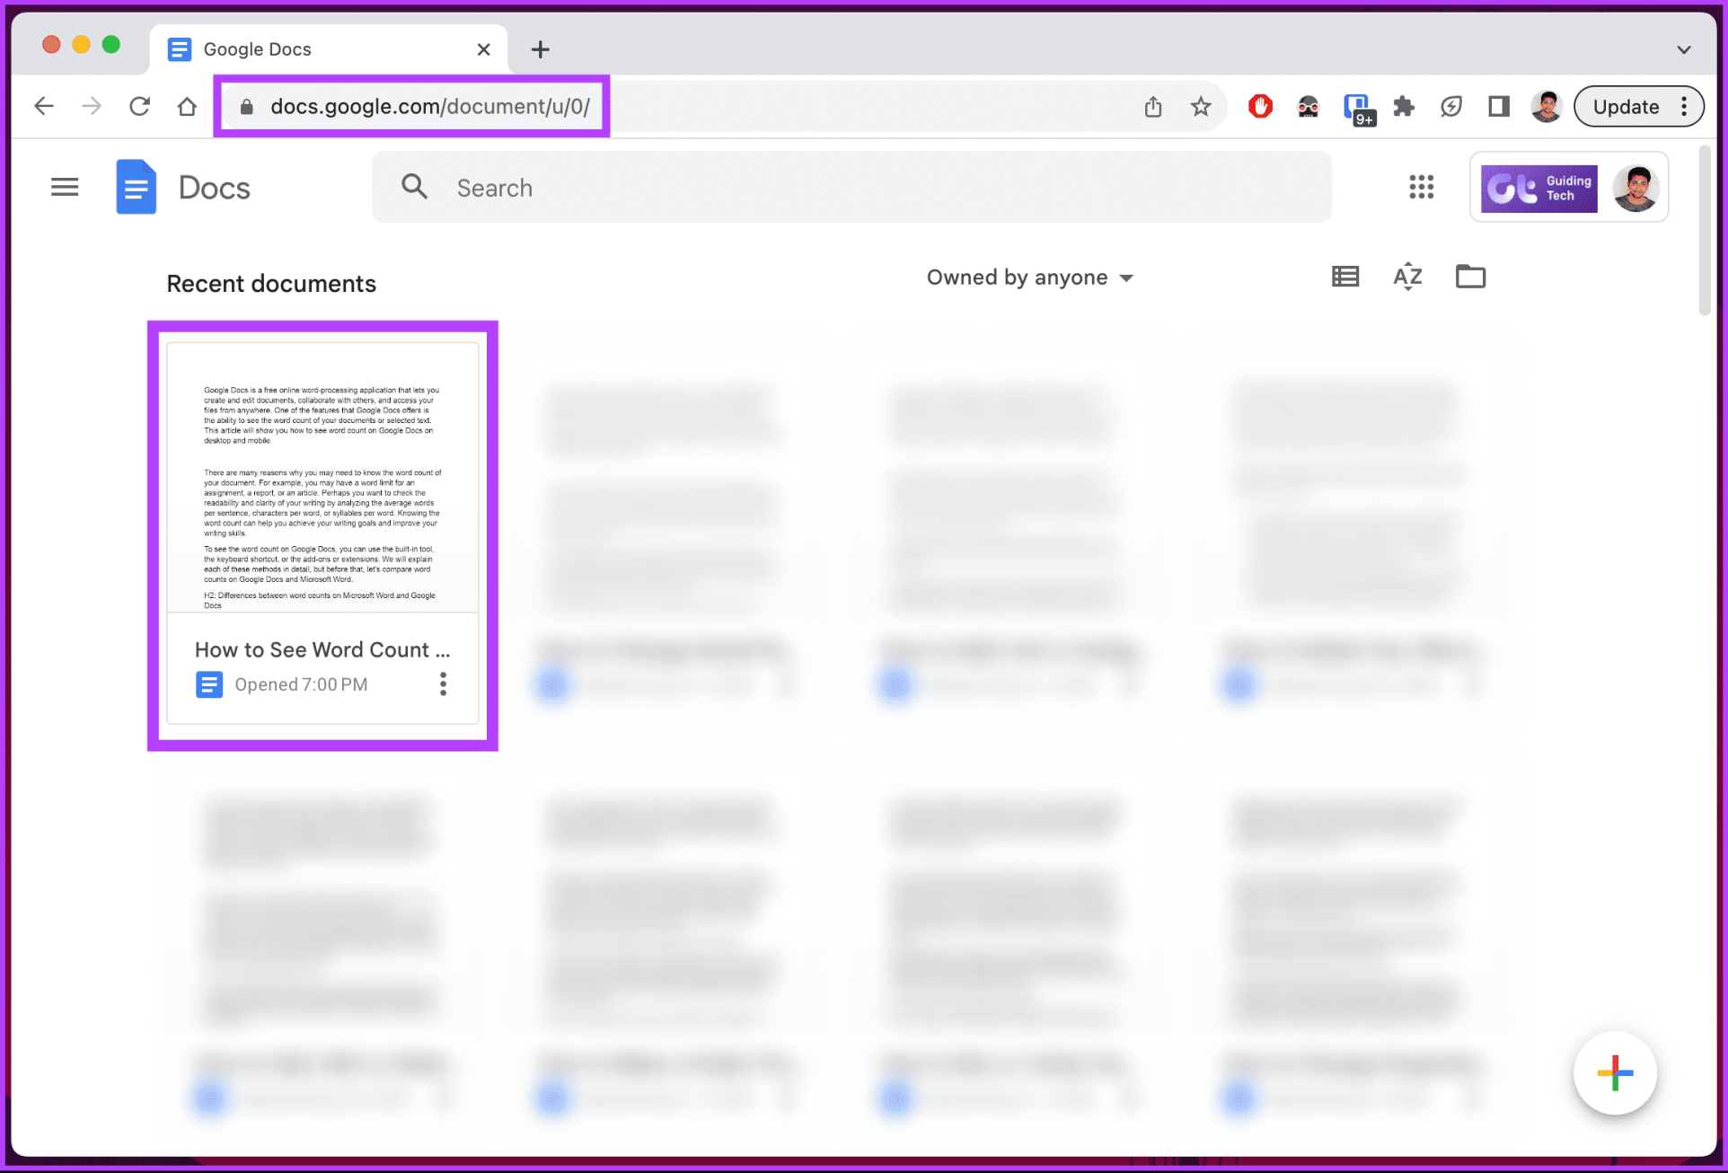This screenshot has height=1173, width=1728.
Task: Click the Docs home logo
Action: click(x=137, y=187)
